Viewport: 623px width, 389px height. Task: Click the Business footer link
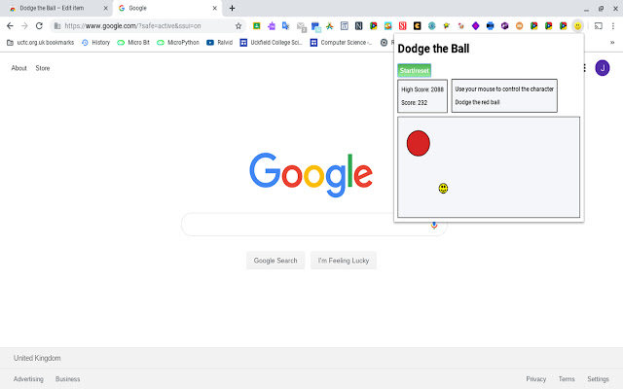click(x=67, y=379)
